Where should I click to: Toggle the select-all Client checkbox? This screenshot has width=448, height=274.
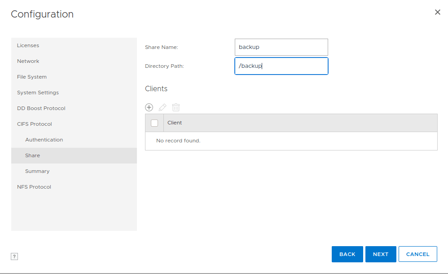click(x=154, y=123)
